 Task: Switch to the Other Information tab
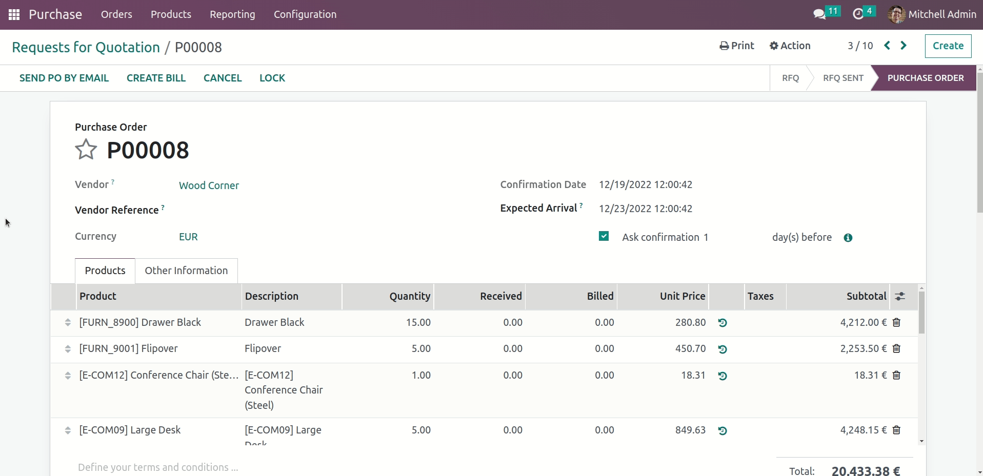click(x=186, y=271)
